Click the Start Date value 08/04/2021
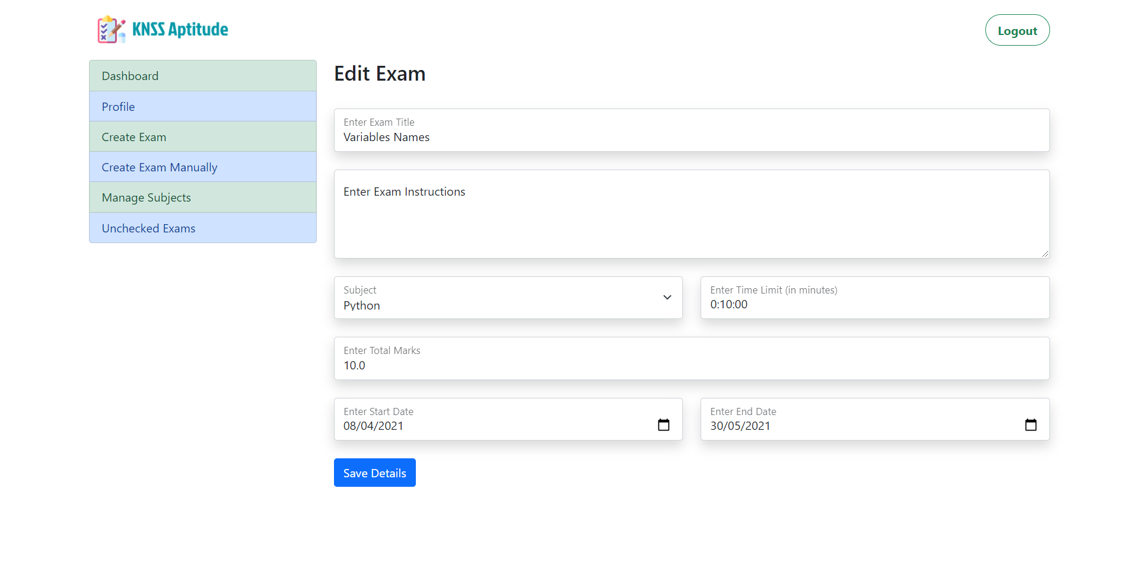1139x587 pixels. (374, 426)
